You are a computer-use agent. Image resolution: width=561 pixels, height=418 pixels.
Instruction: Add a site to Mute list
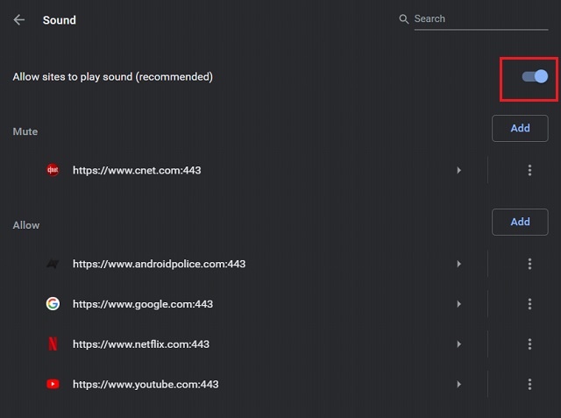point(520,128)
